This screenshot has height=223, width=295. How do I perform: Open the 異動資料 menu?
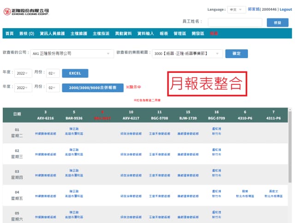(123, 34)
